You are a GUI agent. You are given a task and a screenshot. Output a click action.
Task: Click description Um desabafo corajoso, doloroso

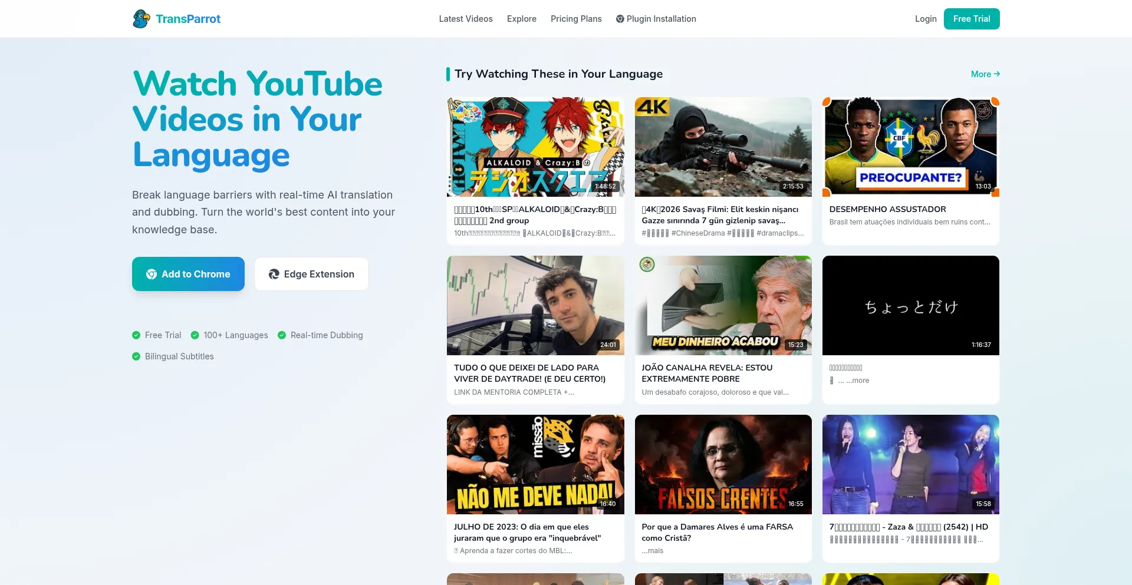pos(715,392)
